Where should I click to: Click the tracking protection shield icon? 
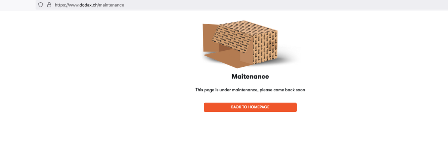41,5
